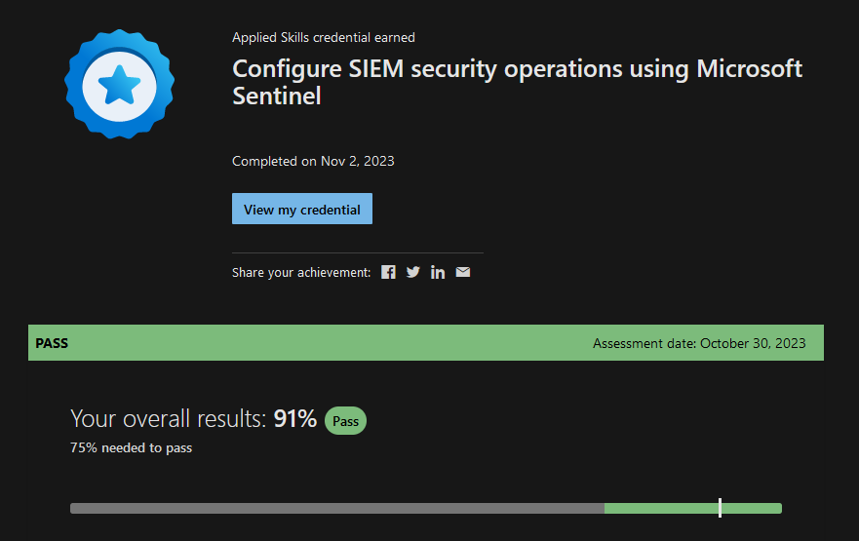This screenshot has width=859, height=541.
Task: Share achievement on LinkedIn
Action: [438, 272]
